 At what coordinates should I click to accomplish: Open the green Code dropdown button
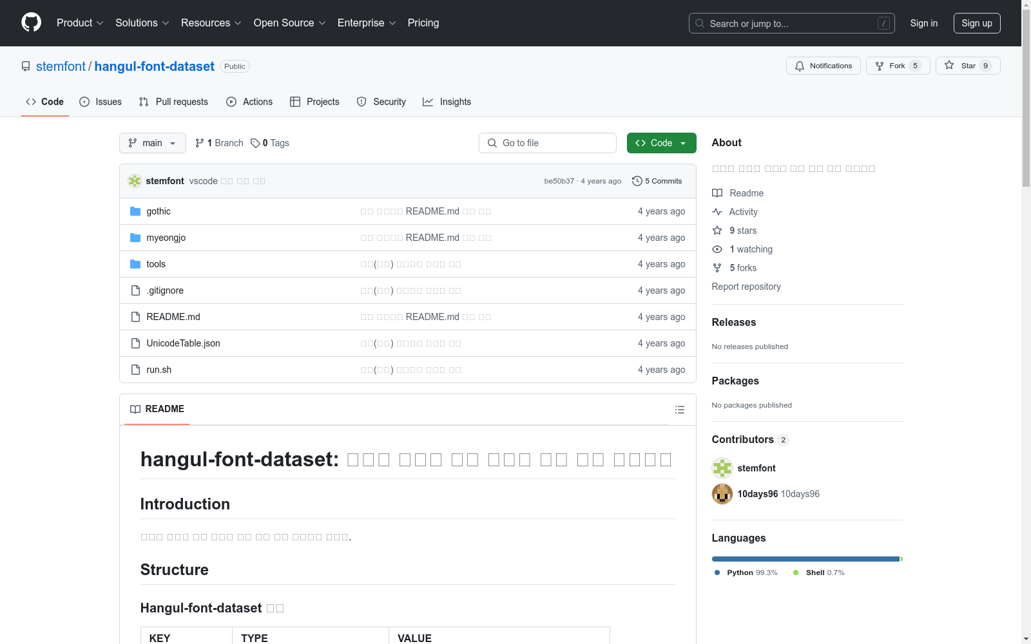[661, 143]
